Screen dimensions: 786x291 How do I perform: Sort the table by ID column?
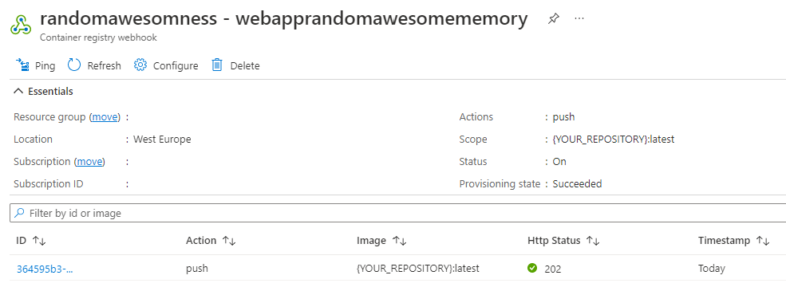39,241
